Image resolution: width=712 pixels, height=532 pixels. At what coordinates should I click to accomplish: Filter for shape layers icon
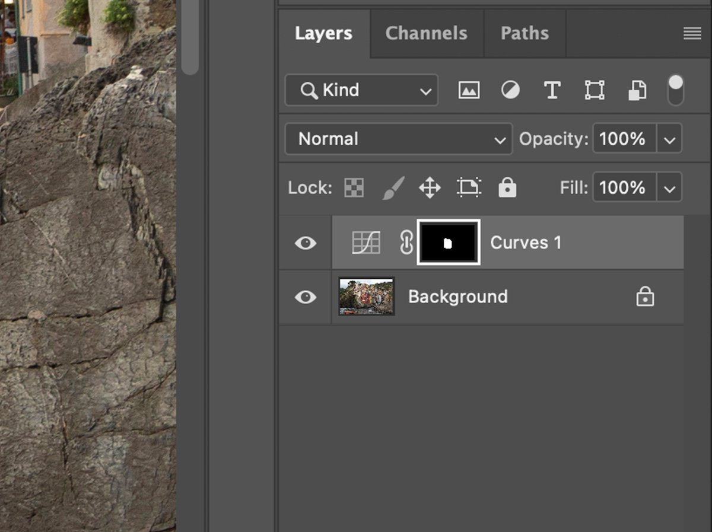(x=594, y=90)
